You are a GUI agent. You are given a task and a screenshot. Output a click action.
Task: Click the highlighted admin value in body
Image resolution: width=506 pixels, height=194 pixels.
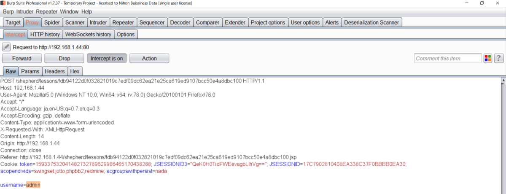click(x=33, y=185)
